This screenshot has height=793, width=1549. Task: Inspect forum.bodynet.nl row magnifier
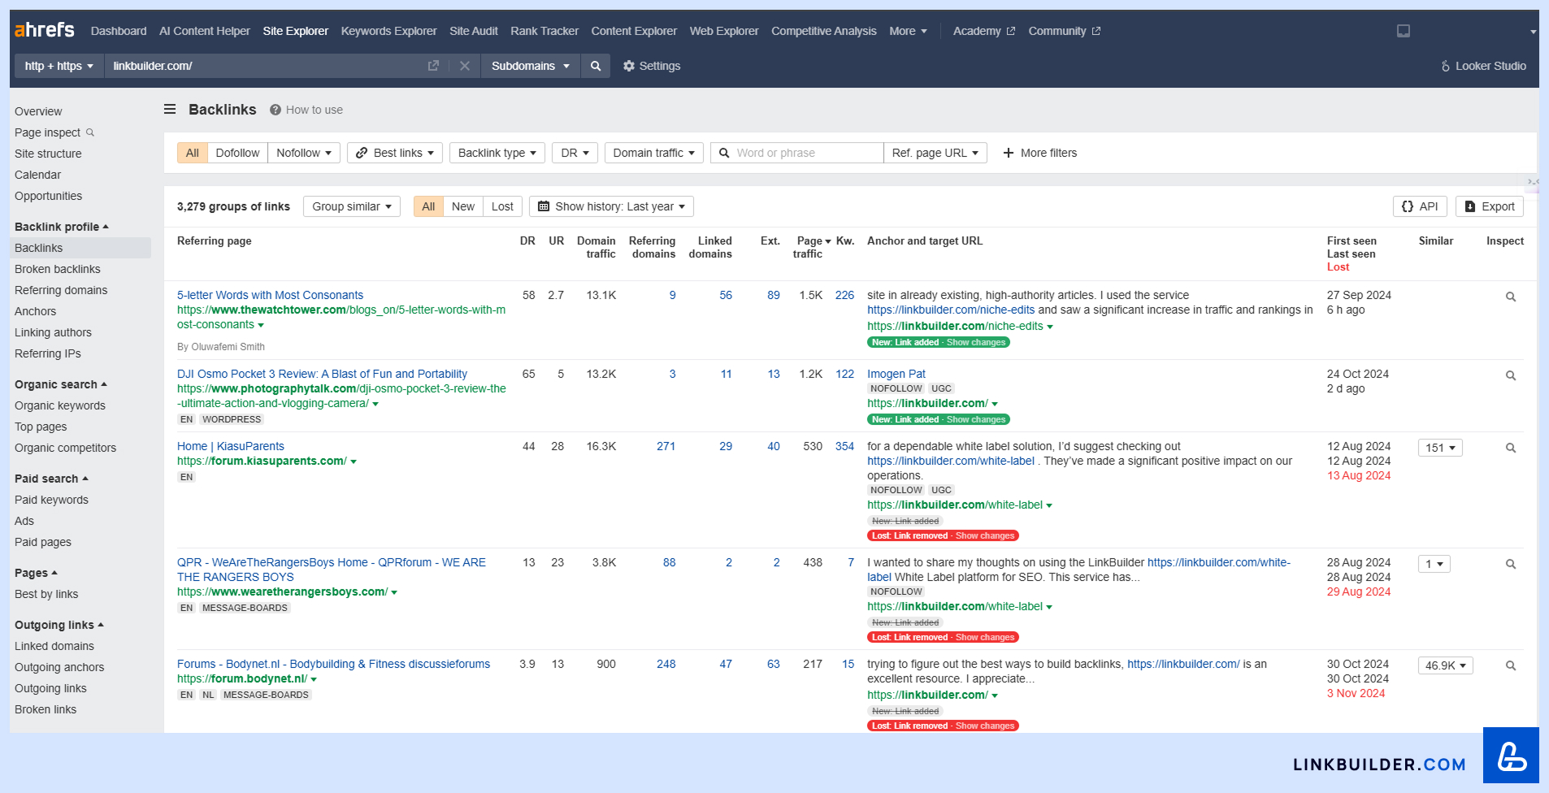(1511, 665)
